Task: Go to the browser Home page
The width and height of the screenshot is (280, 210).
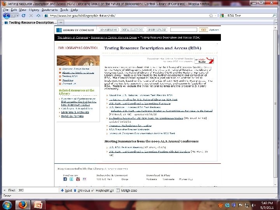Action: (38, 16)
